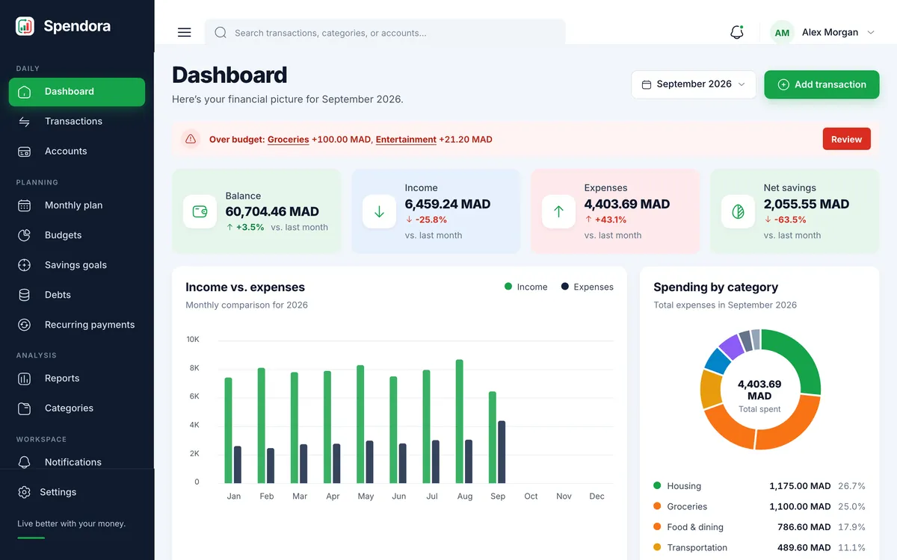897x560 pixels.
Task: Click the notification bell in the header
Action: pos(737,32)
